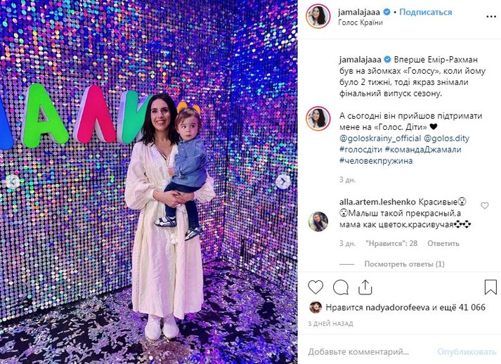Click the Подписаться follow button
This screenshot has height=364, width=501.
click(x=426, y=12)
